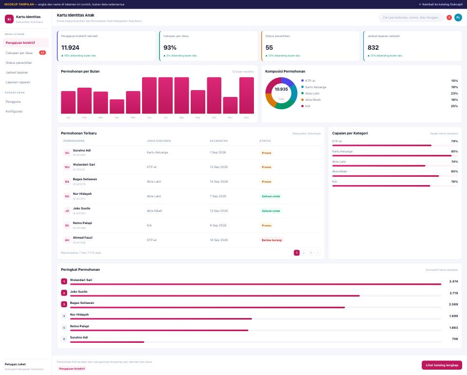Screen dimensions: 467x375
Task: Open the notifications badge showing 7
Action: pyautogui.click(x=449, y=18)
